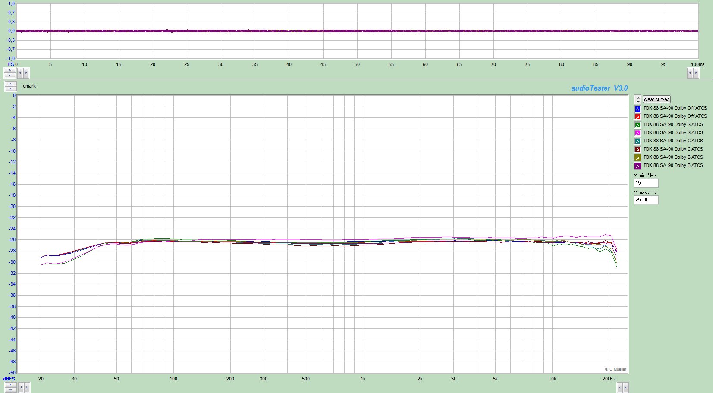Click the up arrow beside remark
Screen dimensions: 713x393
(10, 84)
